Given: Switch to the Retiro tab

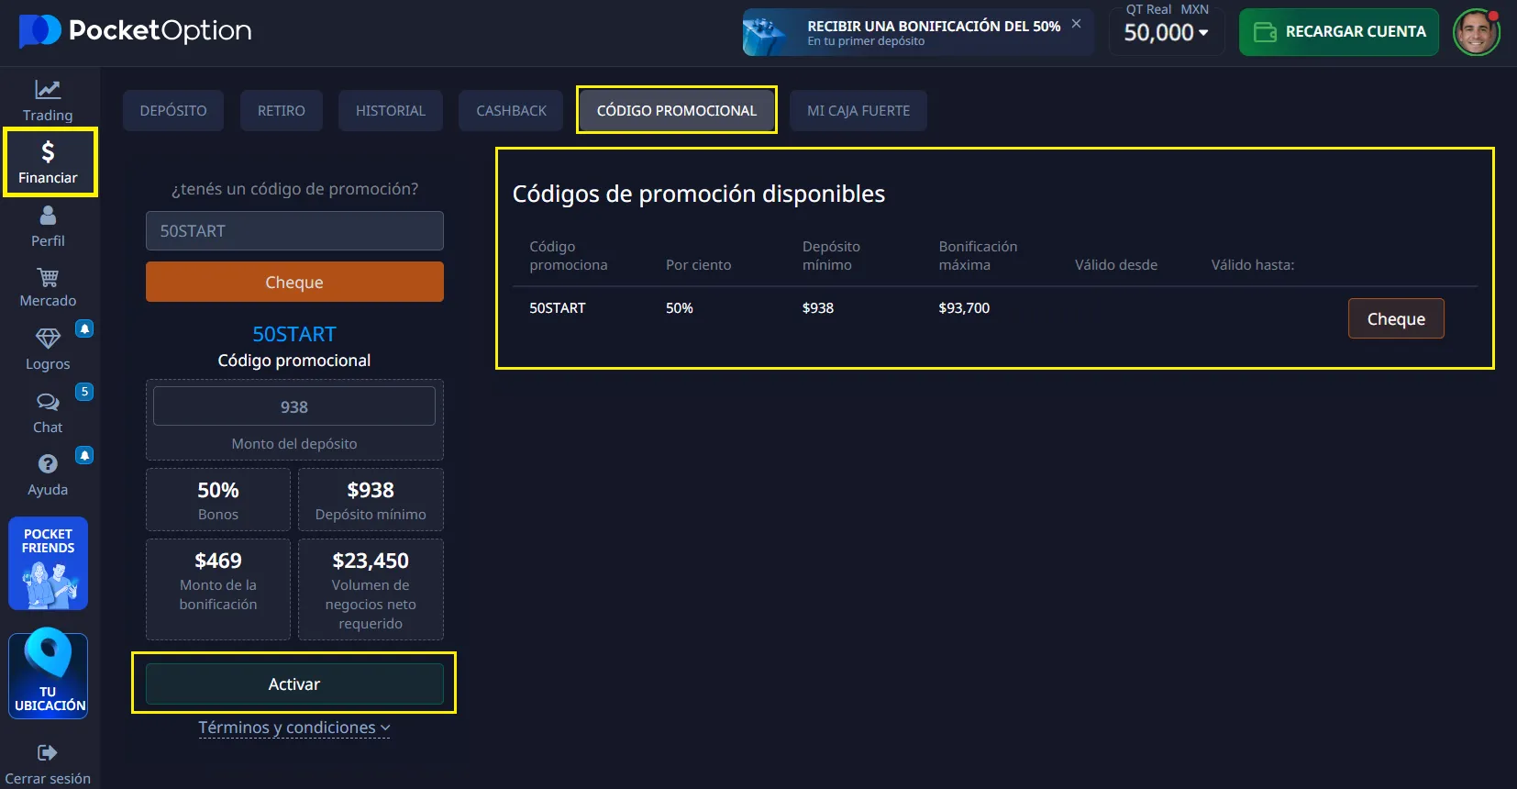Looking at the screenshot, I should pyautogui.click(x=282, y=111).
